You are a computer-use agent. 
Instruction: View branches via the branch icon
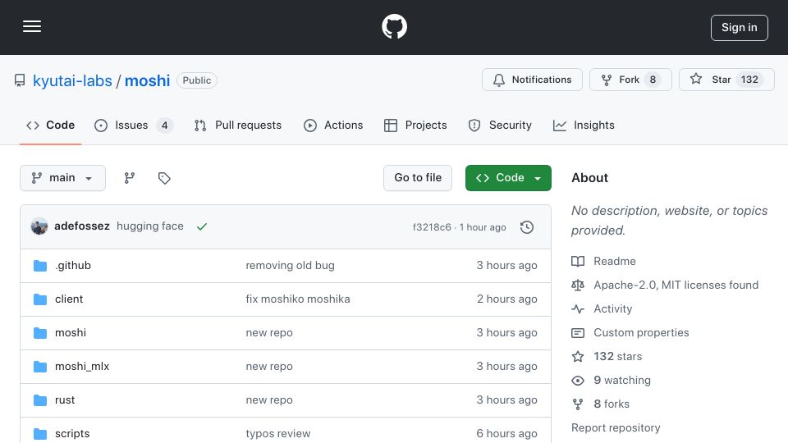[x=130, y=178]
